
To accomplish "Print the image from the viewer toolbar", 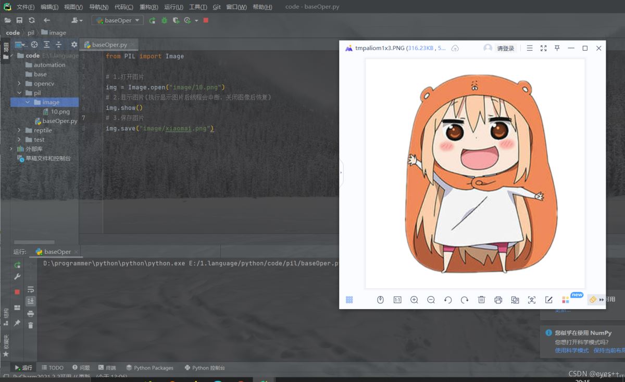I will coord(498,300).
